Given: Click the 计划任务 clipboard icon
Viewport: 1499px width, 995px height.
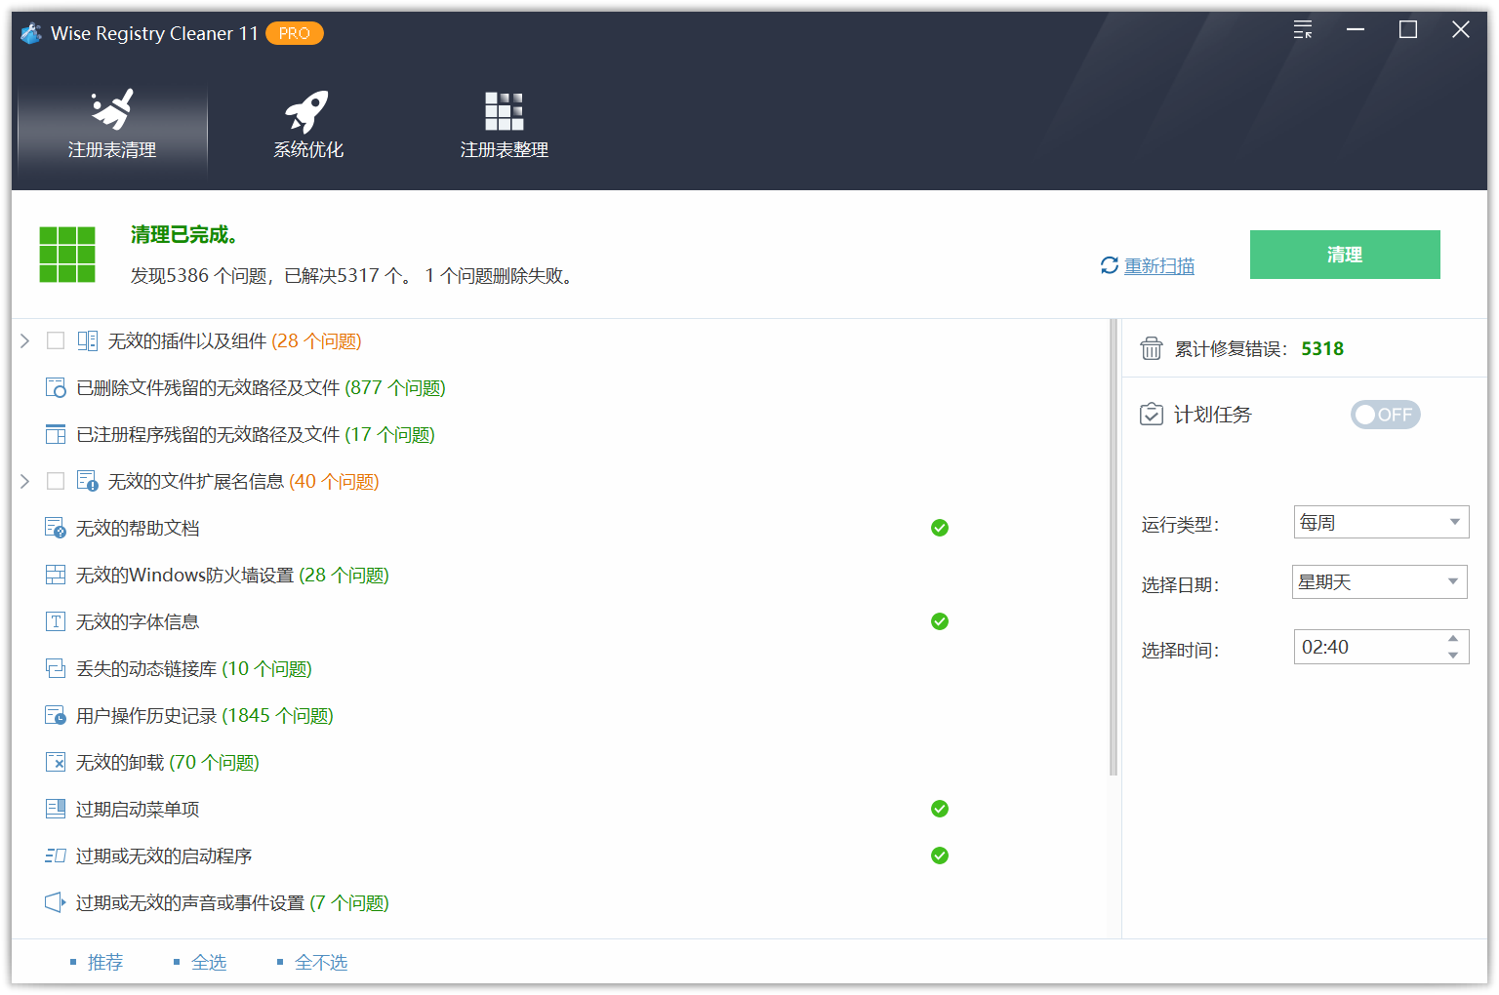Looking at the screenshot, I should click(1152, 415).
